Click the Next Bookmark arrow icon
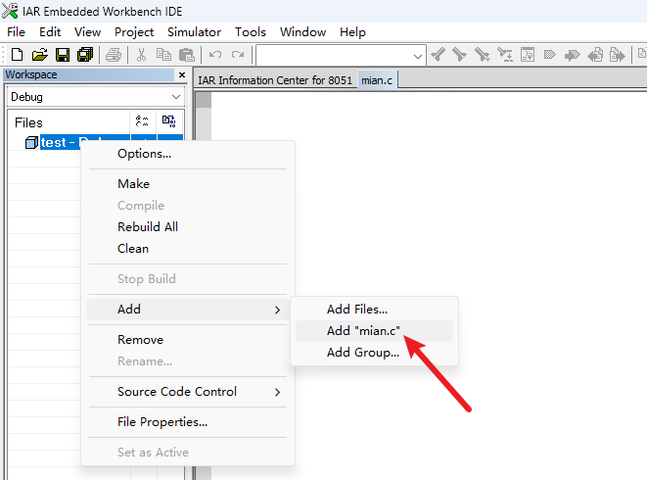 pos(572,55)
